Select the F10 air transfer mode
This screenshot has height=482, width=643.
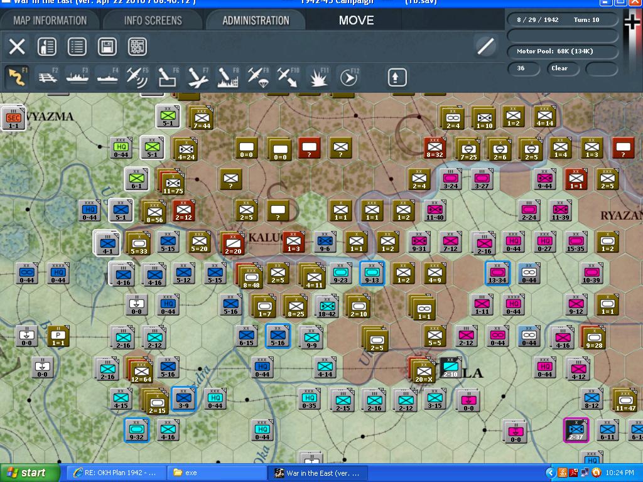[x=288, y=77]
